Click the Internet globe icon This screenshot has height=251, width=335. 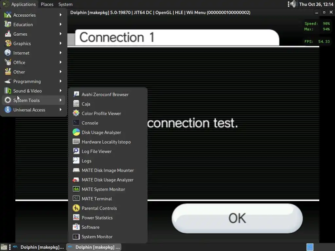click(8, 53)
